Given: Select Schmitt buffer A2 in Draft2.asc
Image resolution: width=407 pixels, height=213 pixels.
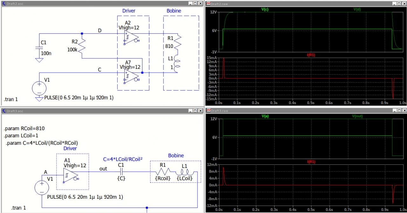Looking at the screenshot, I should click(132, 37).
